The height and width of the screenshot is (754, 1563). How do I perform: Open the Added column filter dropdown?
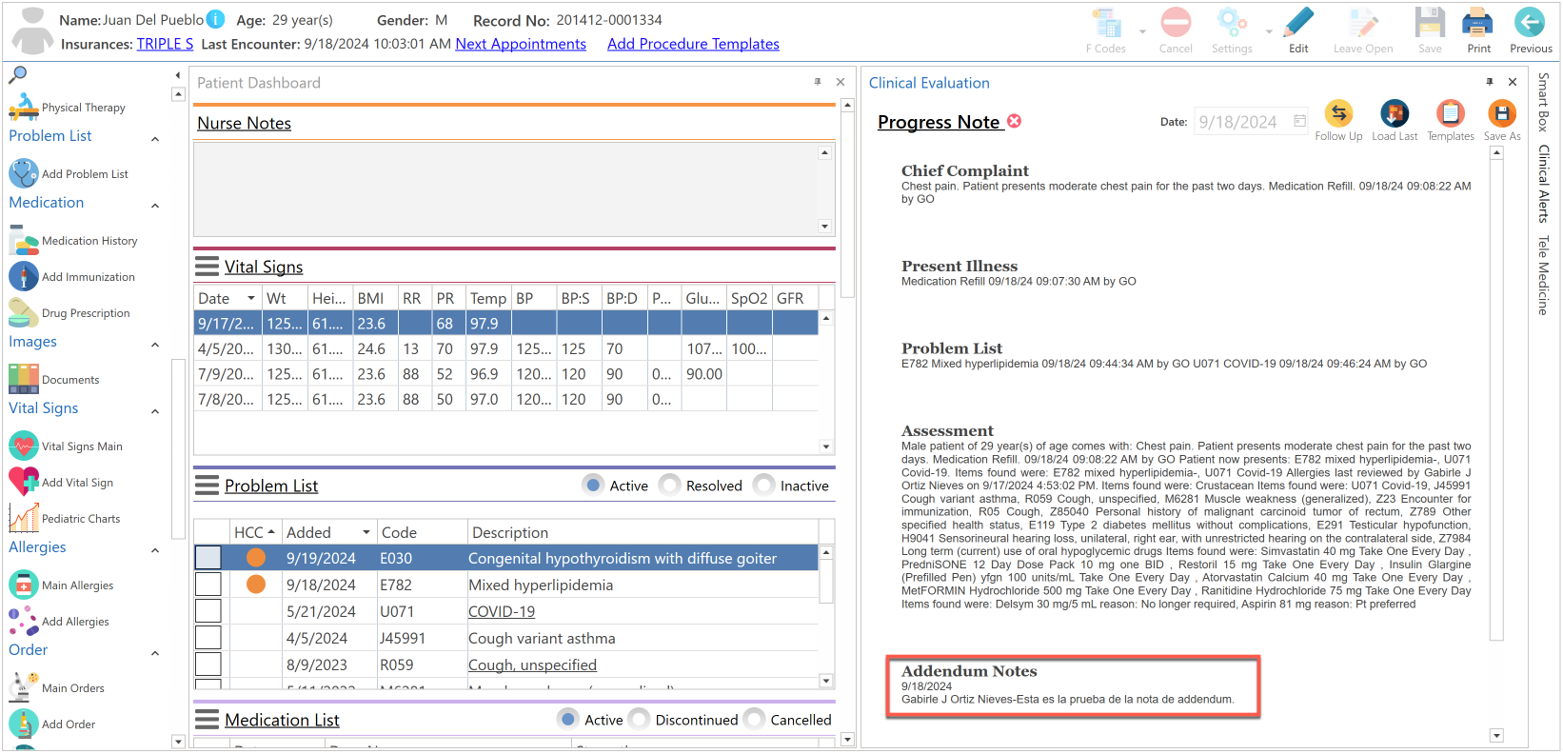(366, 532)
